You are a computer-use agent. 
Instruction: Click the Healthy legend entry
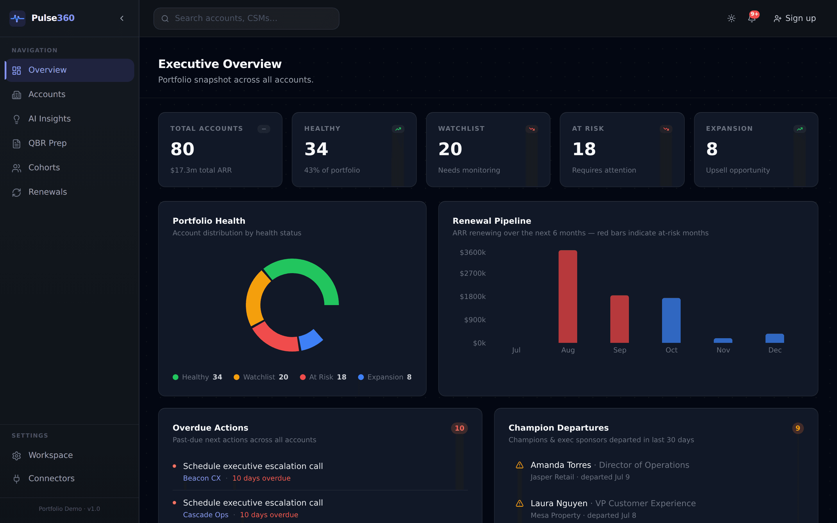pyautogui.click(x=198, y=377)
